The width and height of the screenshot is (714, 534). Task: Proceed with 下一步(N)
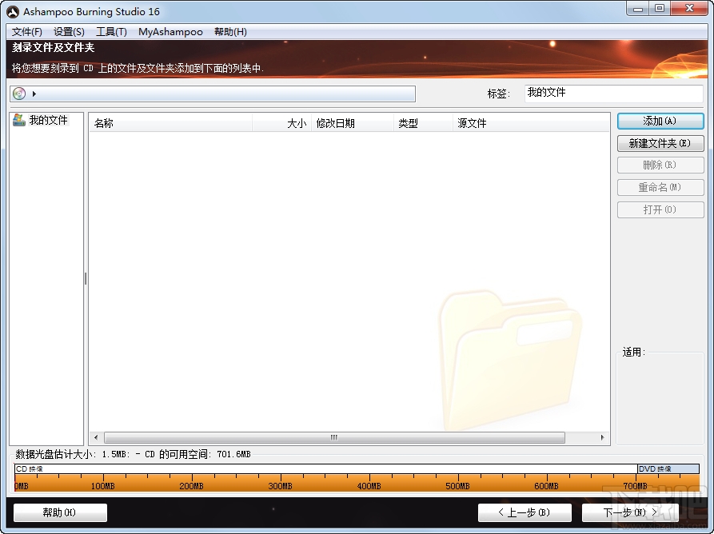tap(628, 512)
